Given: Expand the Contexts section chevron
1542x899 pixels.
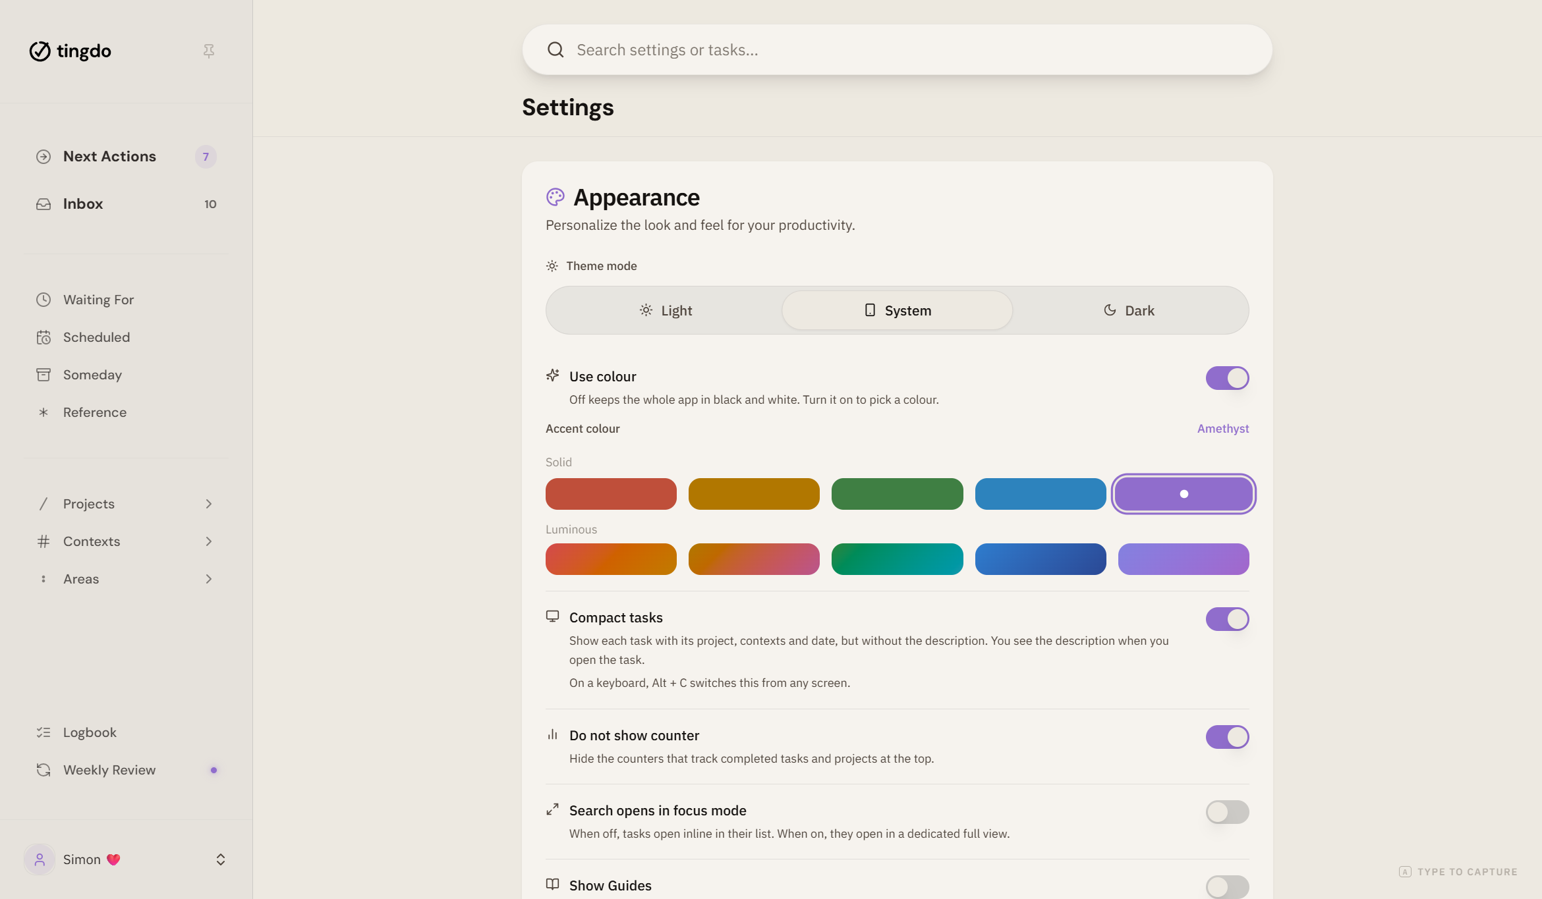Looking at the screenshot, I should coord(209,541).
